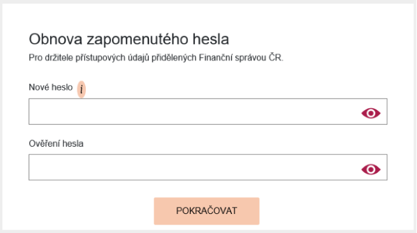Place cursor in the lower password text box
Viewport: 417px width, 233px height.
point(208,167)
